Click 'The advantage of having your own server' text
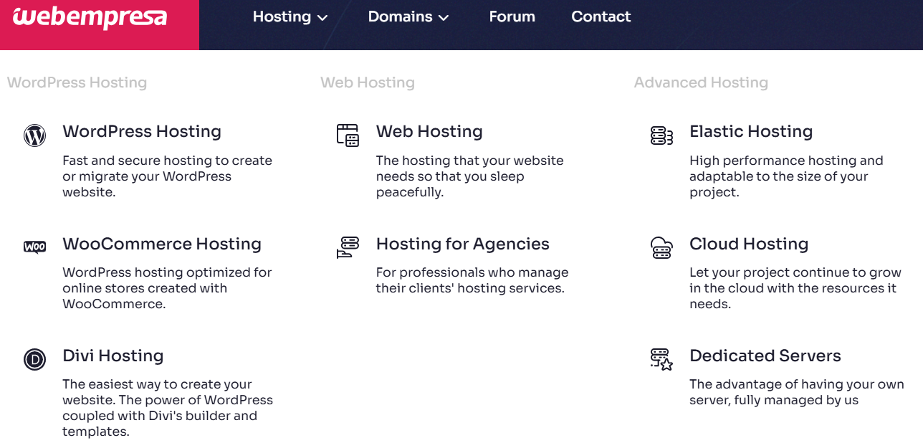The width and height of the screenshot is (923, 443). 797,392
